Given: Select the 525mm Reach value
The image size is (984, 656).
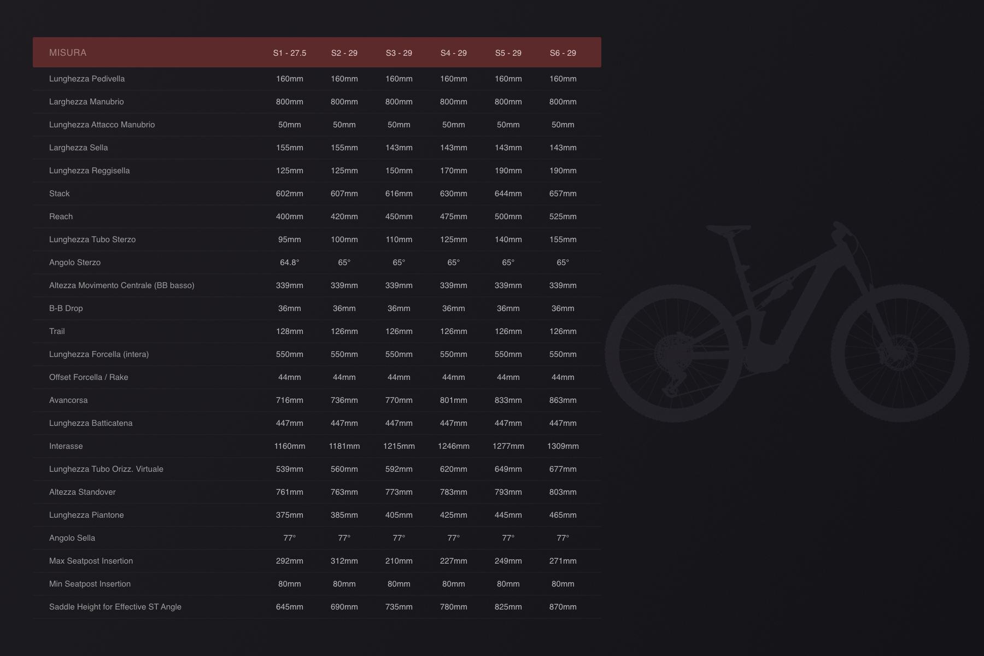Looking at the screenshot, I should pos(563,216).
